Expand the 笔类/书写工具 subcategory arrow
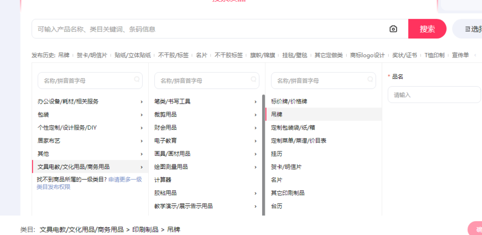 coord(255,102)
